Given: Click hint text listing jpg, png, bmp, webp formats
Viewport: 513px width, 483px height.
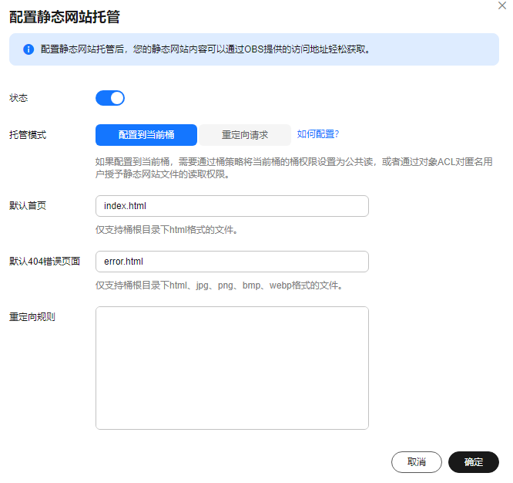Looking at the screenshot, I should [x=220, y=285].
